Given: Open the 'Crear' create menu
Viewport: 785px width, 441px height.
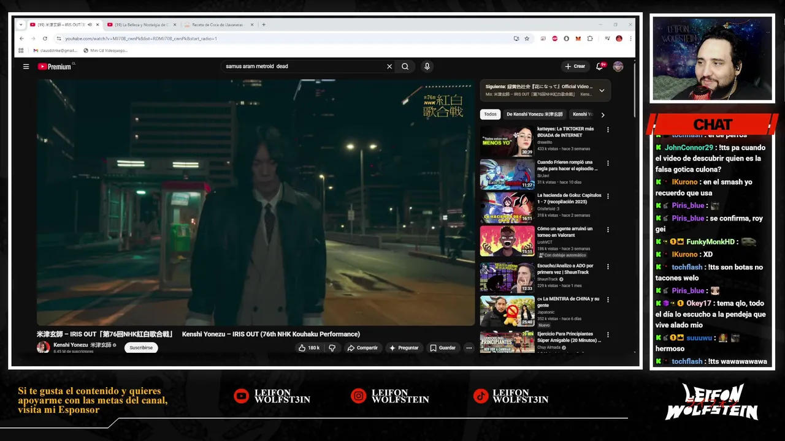Looking at the screenshot, I should click(575, 66).
